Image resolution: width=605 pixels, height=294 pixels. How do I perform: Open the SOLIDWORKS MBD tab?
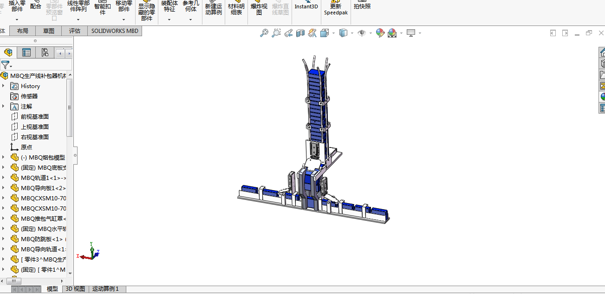pos(115,31)
